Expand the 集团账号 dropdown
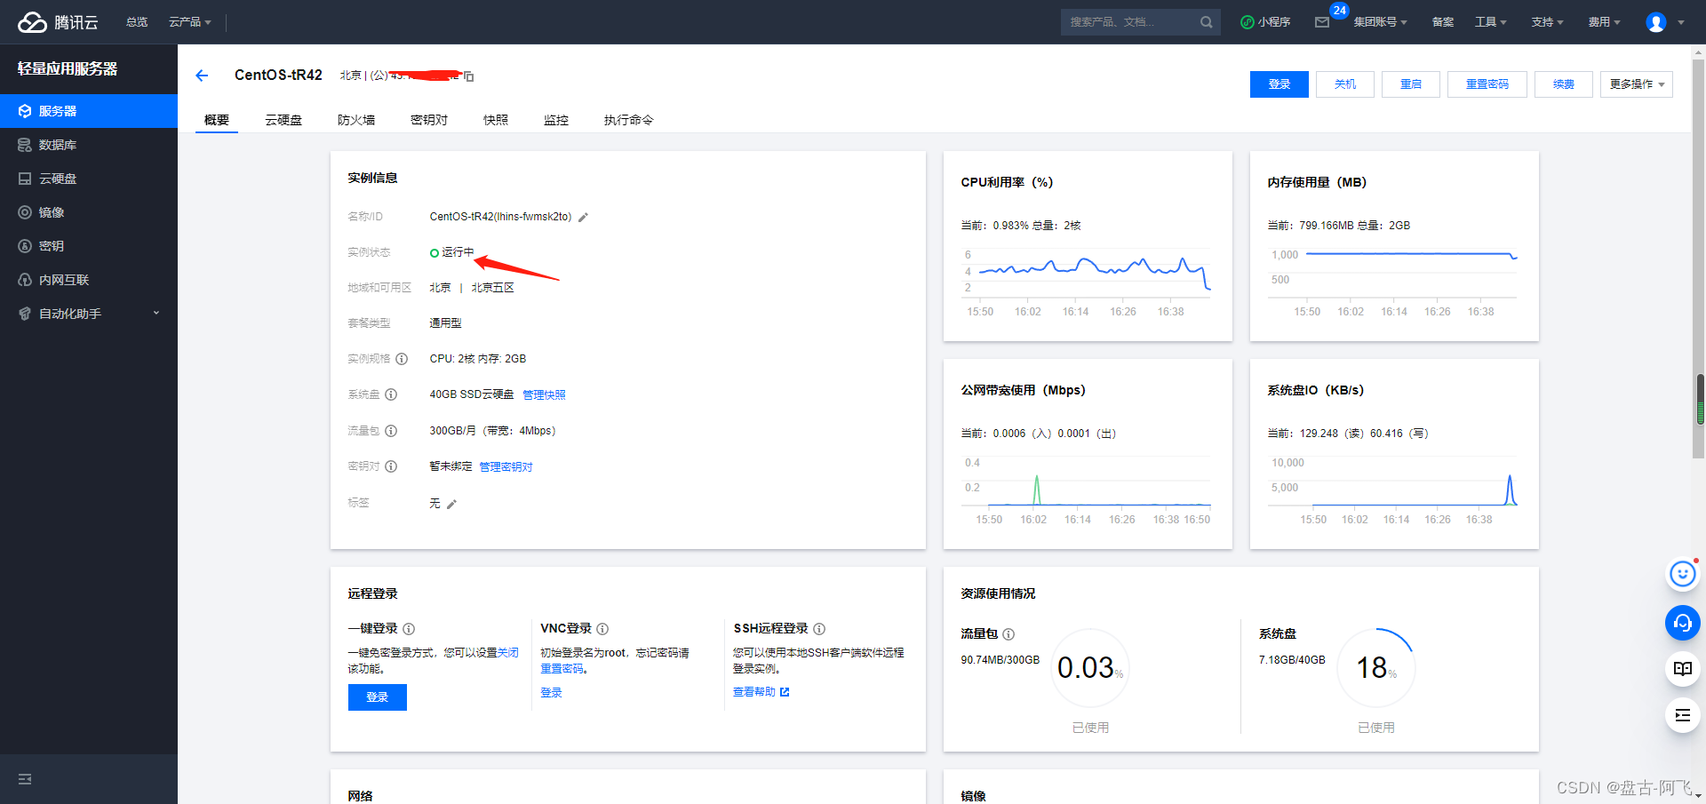 [1380, 22]
